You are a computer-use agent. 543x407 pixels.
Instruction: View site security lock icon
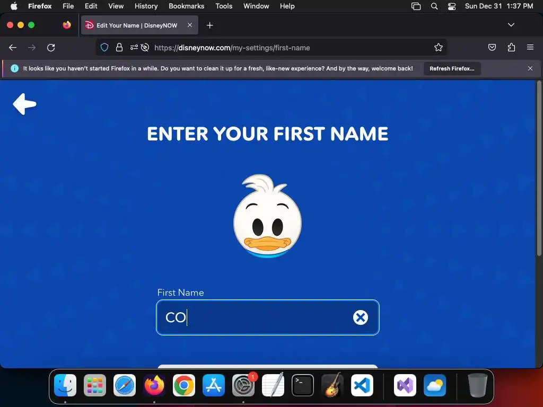tap(119, 47)
